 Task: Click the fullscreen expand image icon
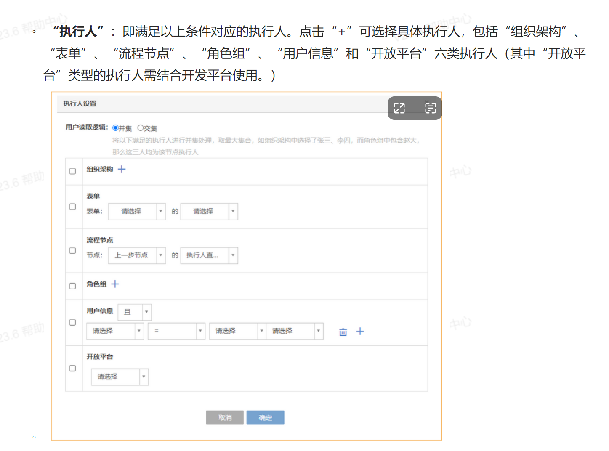tap(399, 108)
